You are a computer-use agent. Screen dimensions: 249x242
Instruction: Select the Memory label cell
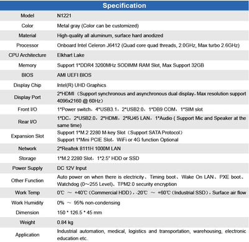coord(27,65)
